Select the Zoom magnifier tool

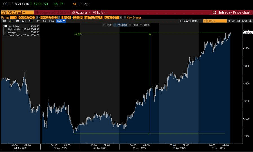click(145, 25)
